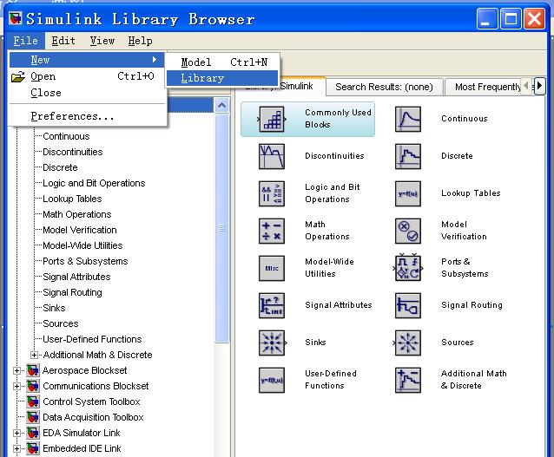Choose Library from the New submenu
Viewport: 554px width, 457px height.
pyautogui.click(x=222, y=78)
